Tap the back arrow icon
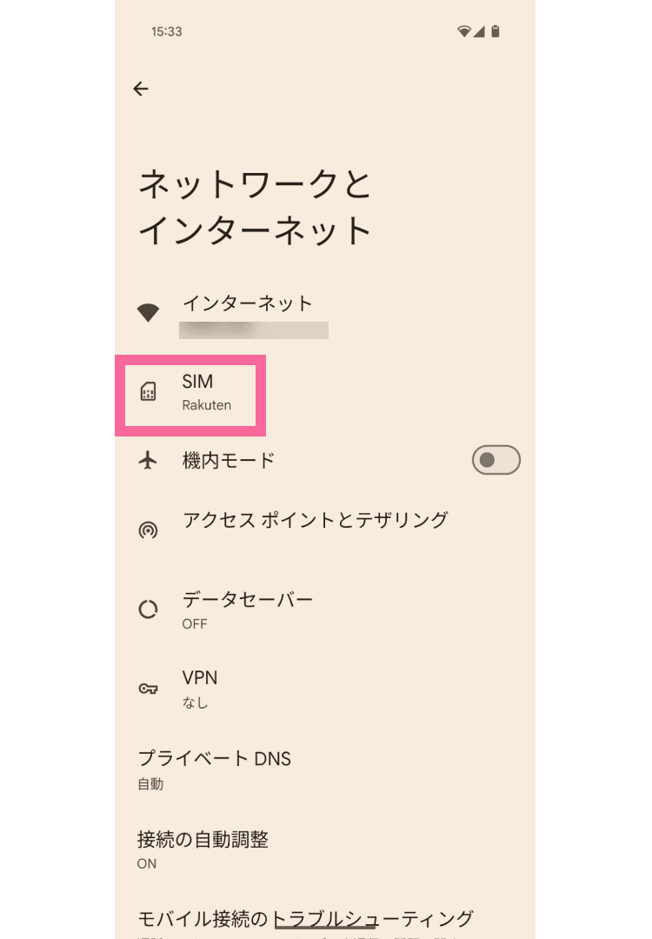Viewport: 652px width, 939px height. tap(141, 89)
